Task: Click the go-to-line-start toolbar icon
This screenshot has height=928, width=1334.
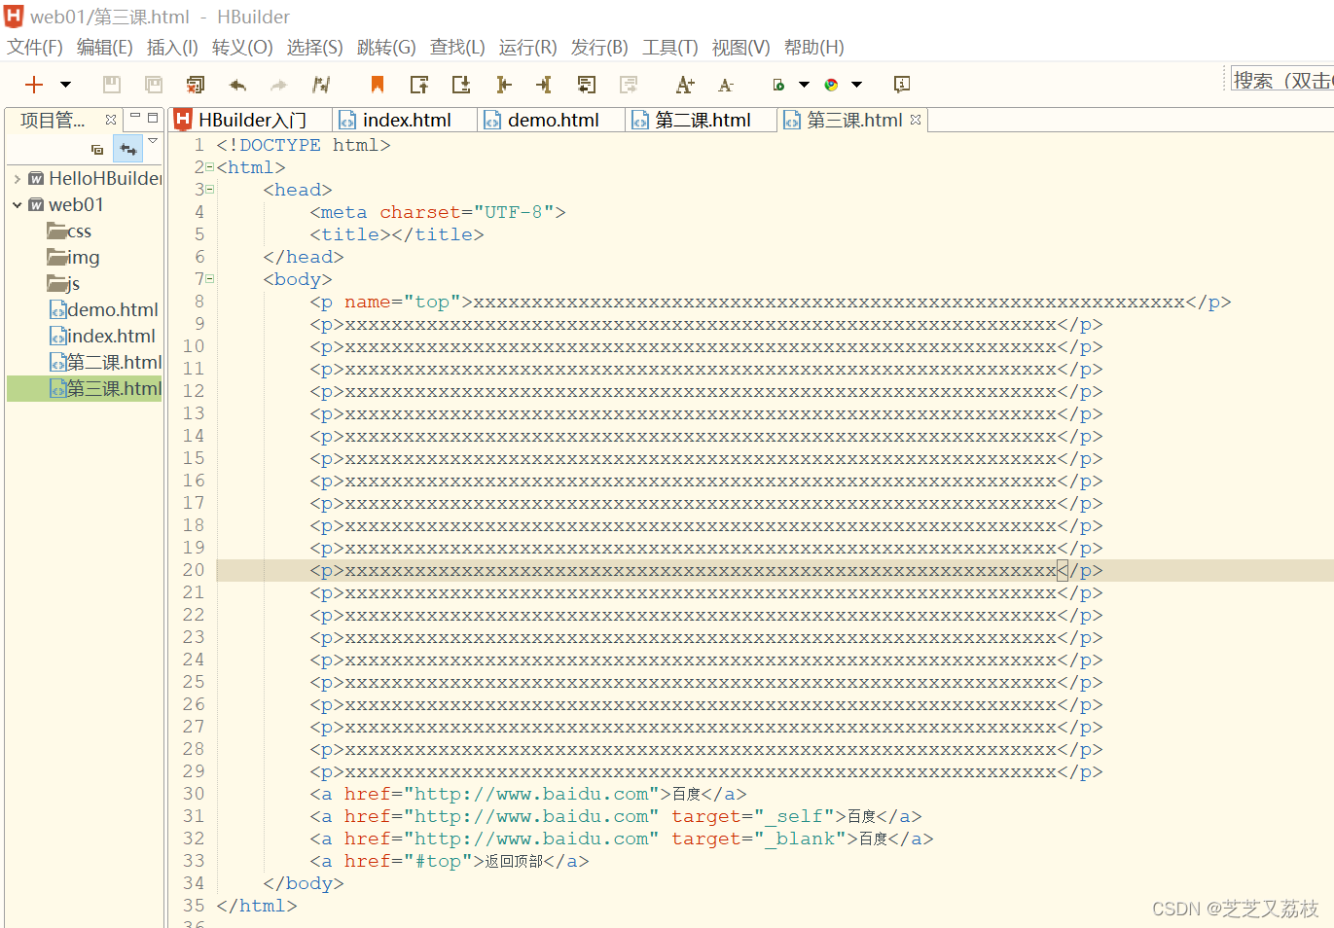Action: click(503, 85)
